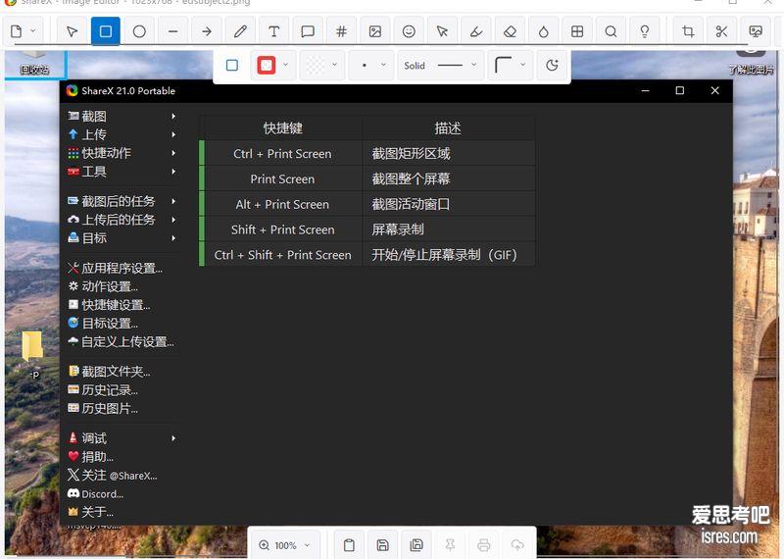Select the Rectangle drawing tool
The height and width of the screenshot is (559, 784).
(x=106, y=31)
